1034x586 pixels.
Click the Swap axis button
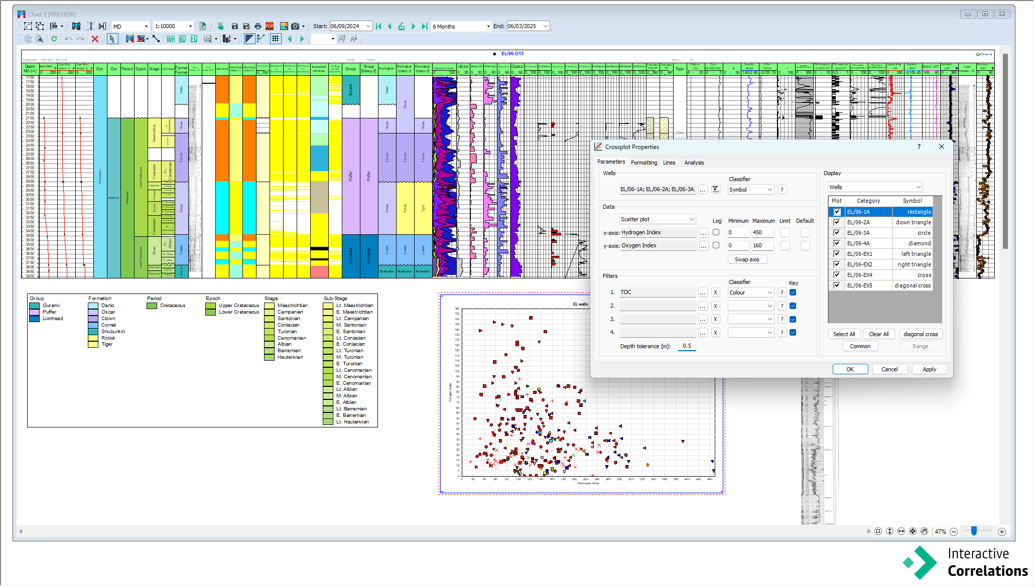pyautogui.click(x=747, y=259)
